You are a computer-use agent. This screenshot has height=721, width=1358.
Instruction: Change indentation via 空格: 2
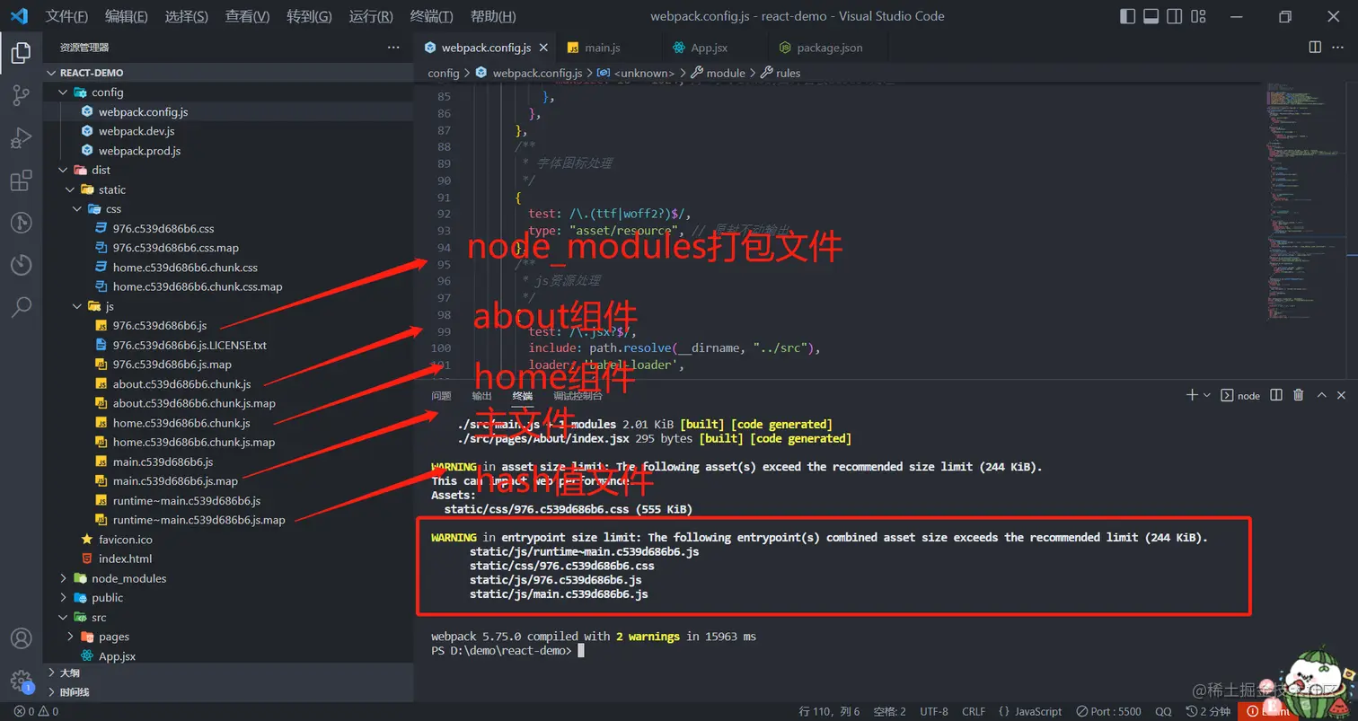[x=890, y=712]
